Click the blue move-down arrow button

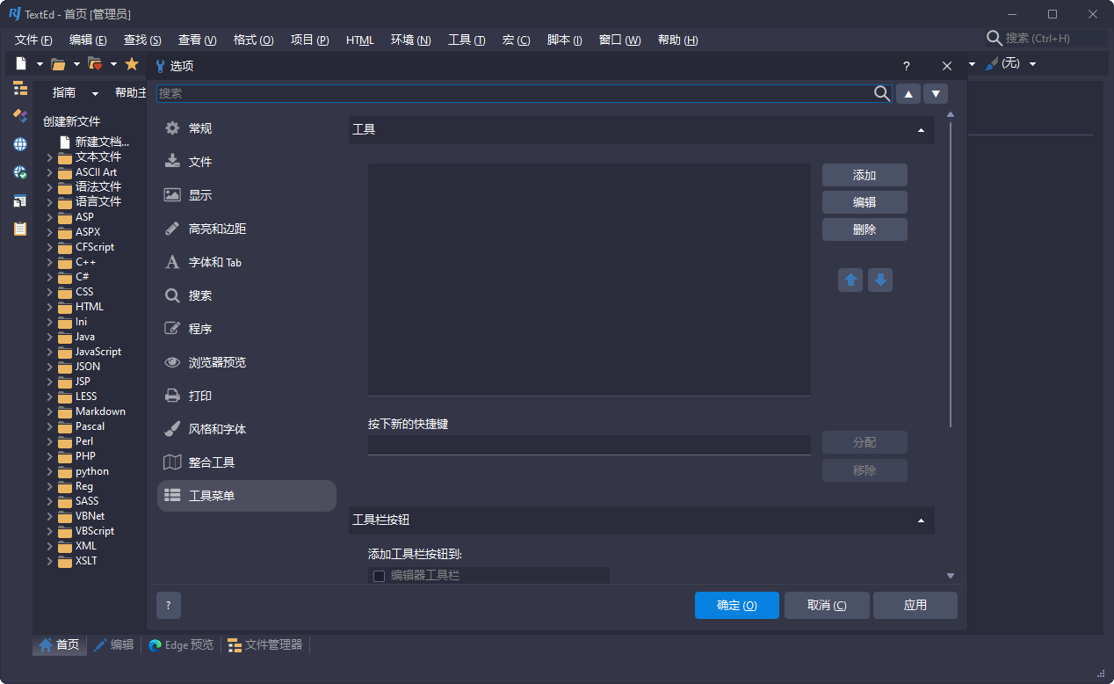[x=880, y=280]
